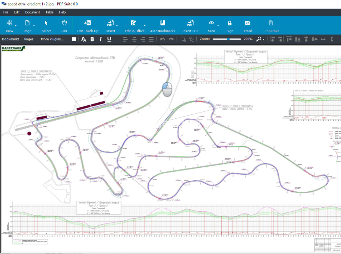This screenshot has width=341, height=254.
Task: Click the 200% zoom value
Action: pos(248,39)
